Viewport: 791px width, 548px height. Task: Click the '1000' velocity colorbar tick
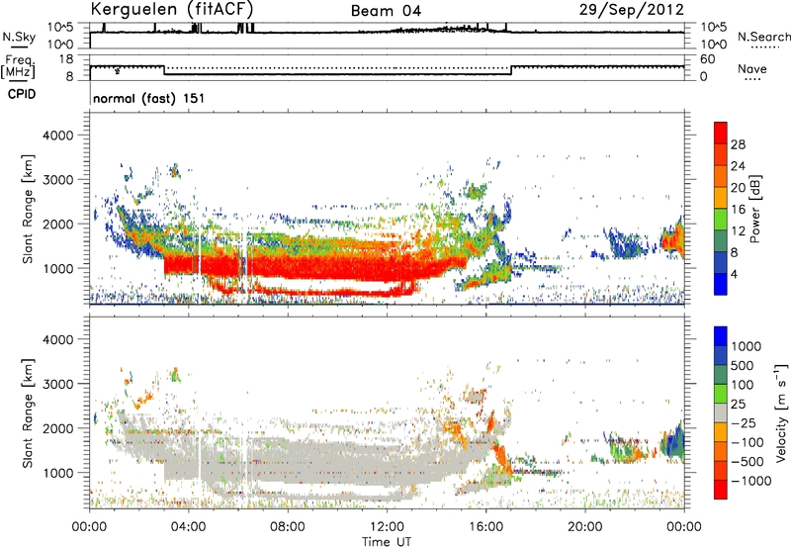747,346
